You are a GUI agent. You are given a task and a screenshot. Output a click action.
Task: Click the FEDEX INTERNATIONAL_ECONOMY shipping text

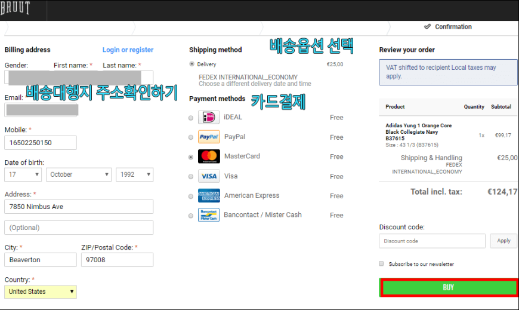(248, 77)
